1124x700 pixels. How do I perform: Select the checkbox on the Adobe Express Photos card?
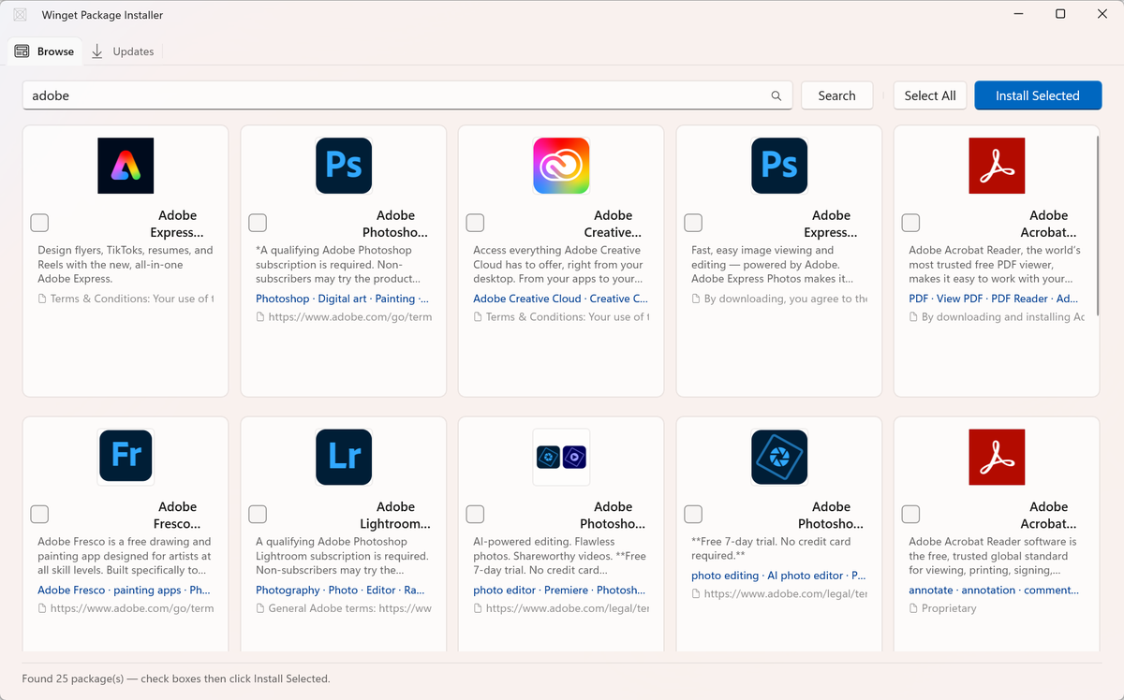click(693, 223)
